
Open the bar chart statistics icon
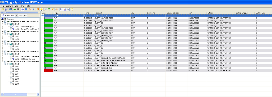57,9
